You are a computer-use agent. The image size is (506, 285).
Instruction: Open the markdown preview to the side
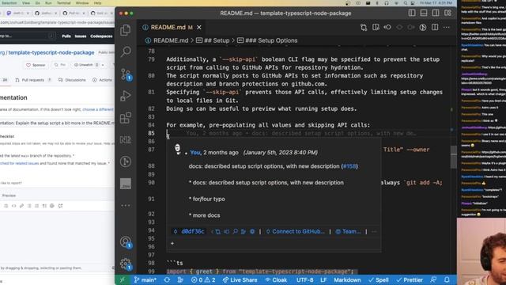click(376, 28)
